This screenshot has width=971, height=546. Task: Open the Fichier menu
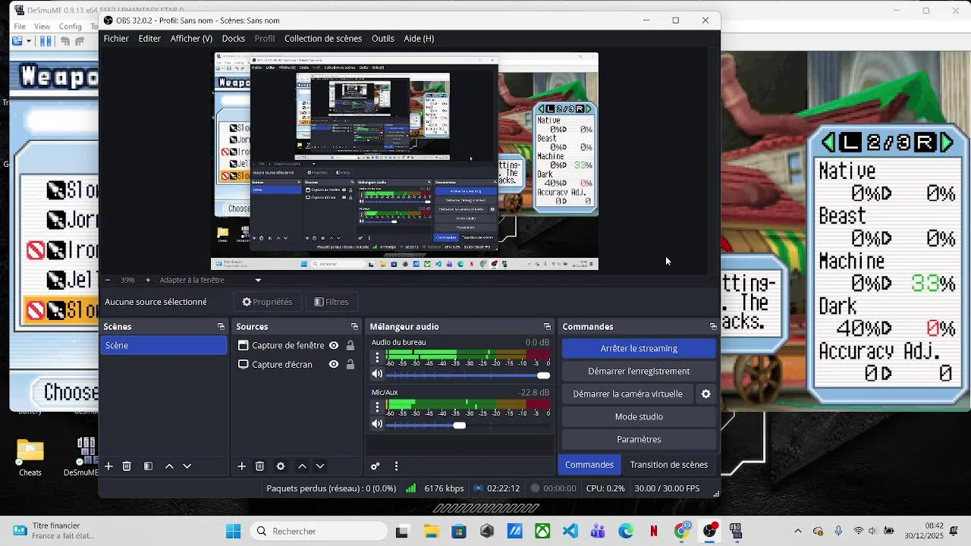116,39
